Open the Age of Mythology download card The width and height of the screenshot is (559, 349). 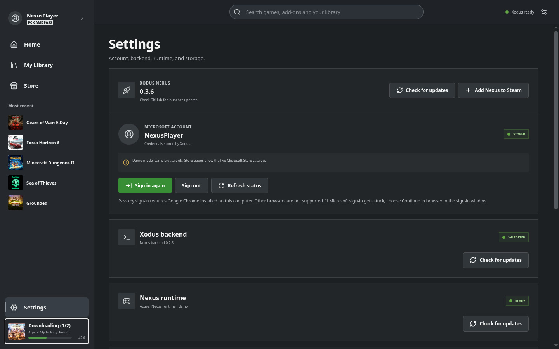(x=47, y=331)
